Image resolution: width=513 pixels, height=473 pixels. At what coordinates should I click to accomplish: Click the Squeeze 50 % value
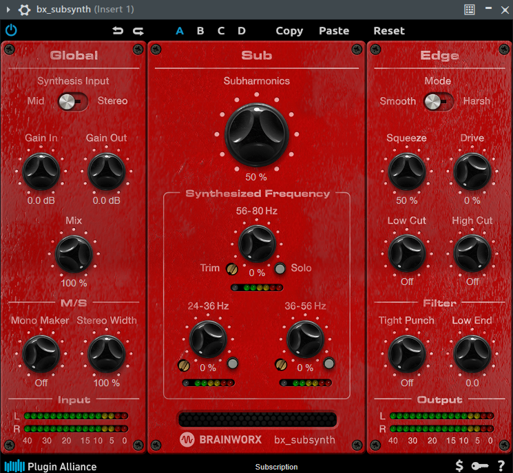(407, 200)
